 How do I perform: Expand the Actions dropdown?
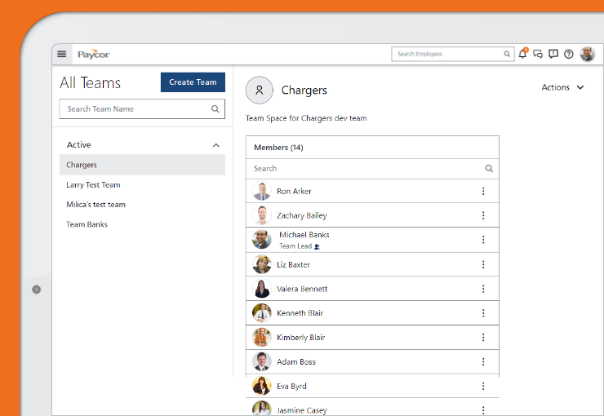[x=563, y=87]
